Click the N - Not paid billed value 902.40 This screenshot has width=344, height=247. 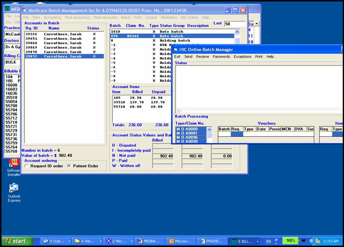[x=163, y=156]
